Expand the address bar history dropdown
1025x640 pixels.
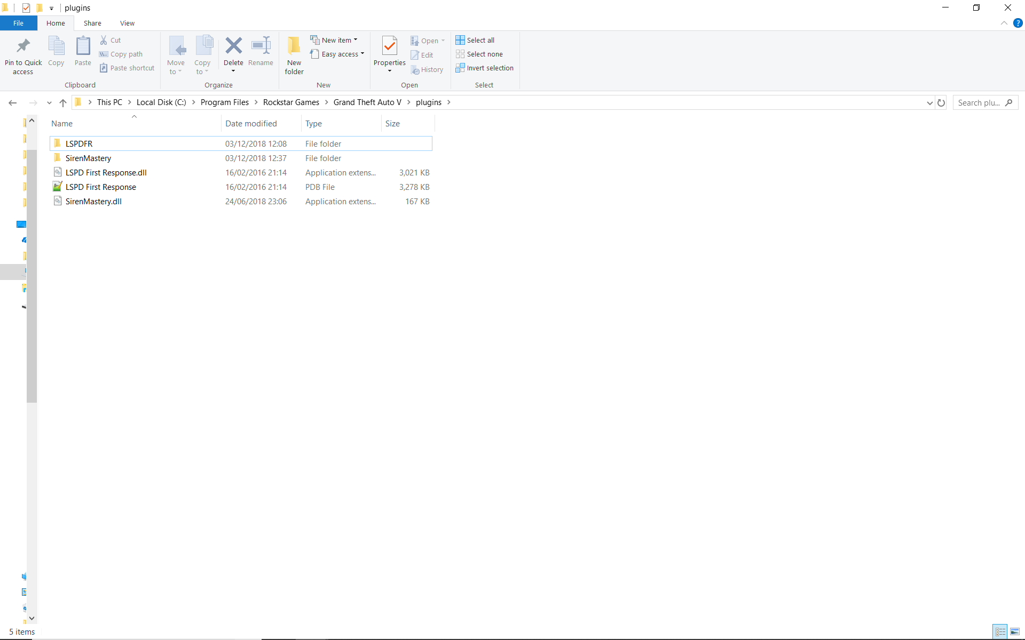pyautogui.click(x=929, y=102)
